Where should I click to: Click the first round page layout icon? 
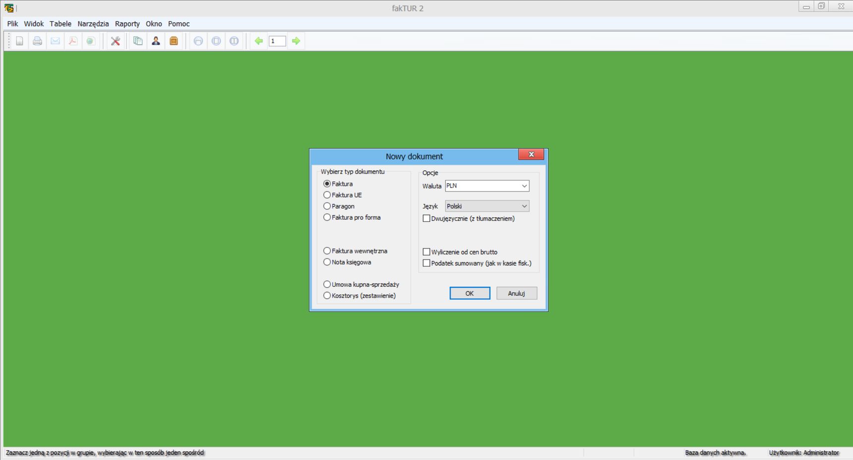pyautogui.click(x=198, y=41)
